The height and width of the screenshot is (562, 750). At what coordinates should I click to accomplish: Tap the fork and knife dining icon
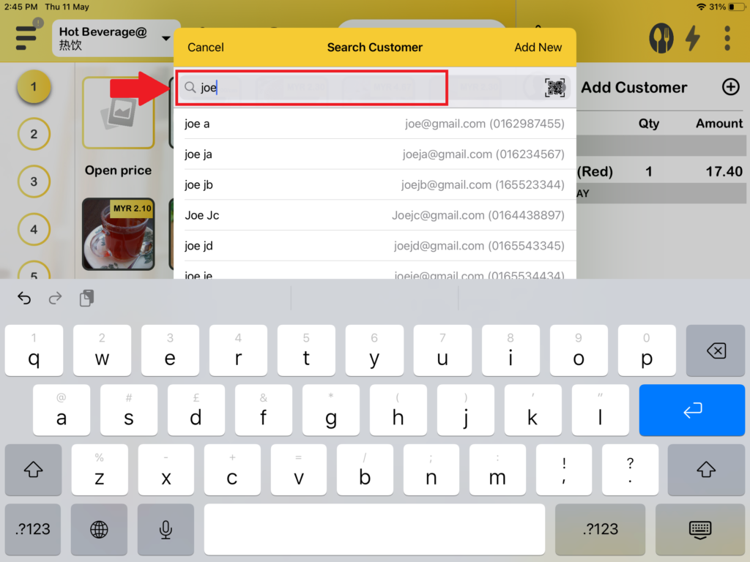click(x=661, y=38)
